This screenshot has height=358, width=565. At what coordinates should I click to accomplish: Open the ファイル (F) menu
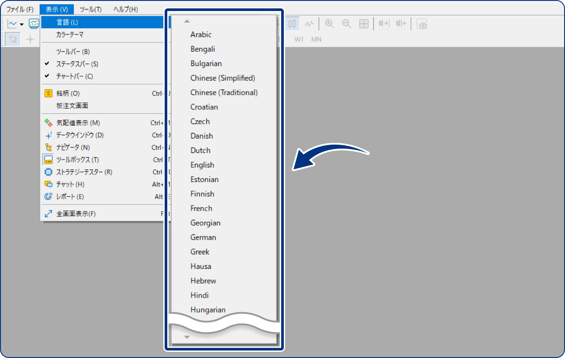[x=19, y=9]
